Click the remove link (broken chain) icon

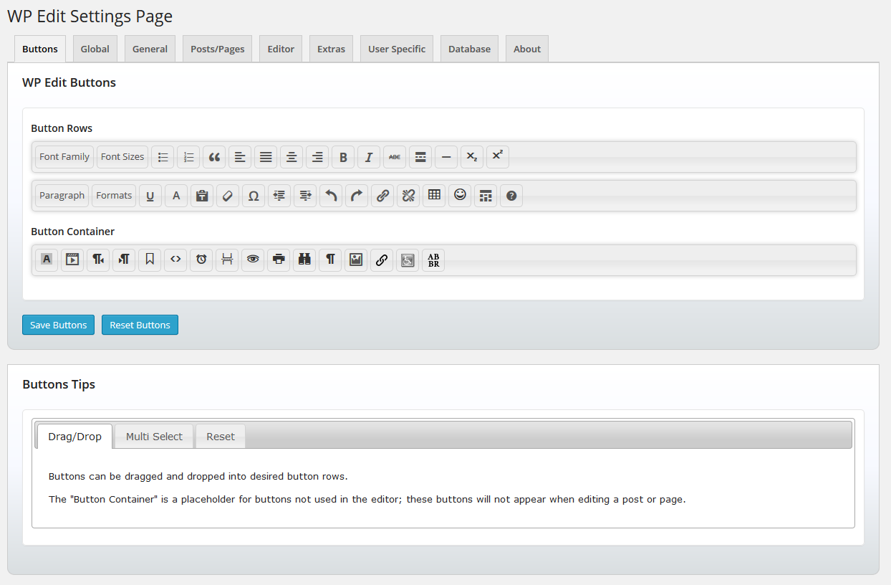408,196
